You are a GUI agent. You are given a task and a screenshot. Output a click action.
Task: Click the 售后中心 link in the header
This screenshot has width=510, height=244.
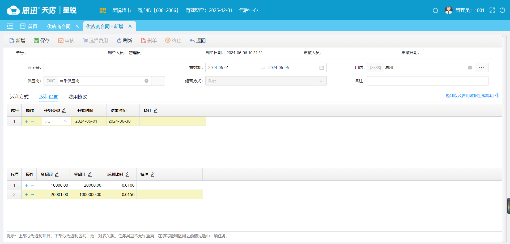tap(248, 10)
